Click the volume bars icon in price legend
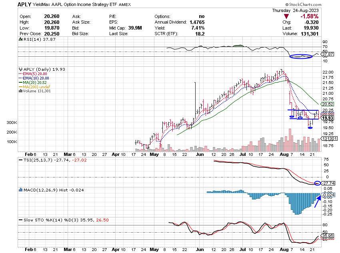The image size is (340, 253). tap(20, 91)
